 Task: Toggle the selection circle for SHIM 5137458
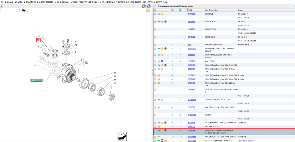[x=155, y=75]
